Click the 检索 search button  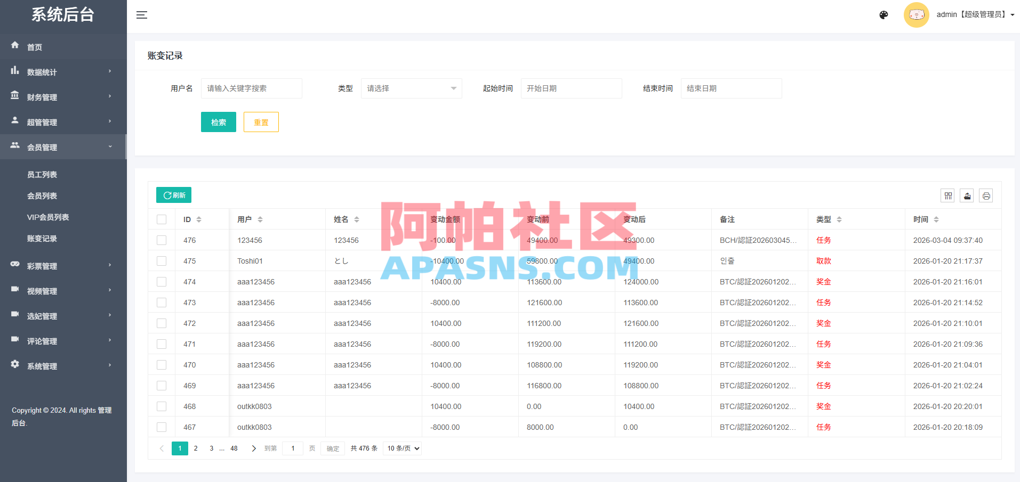[219, 122]
